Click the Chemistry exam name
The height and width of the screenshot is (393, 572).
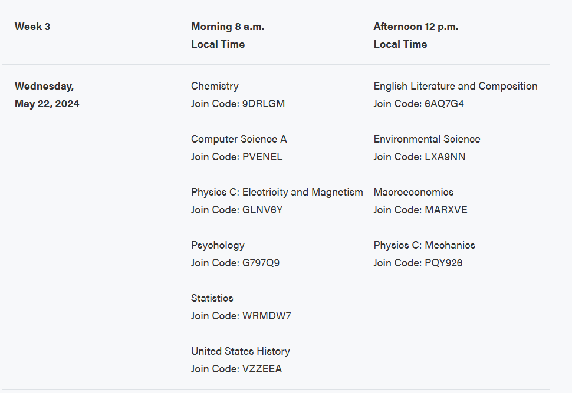[215, 87]
